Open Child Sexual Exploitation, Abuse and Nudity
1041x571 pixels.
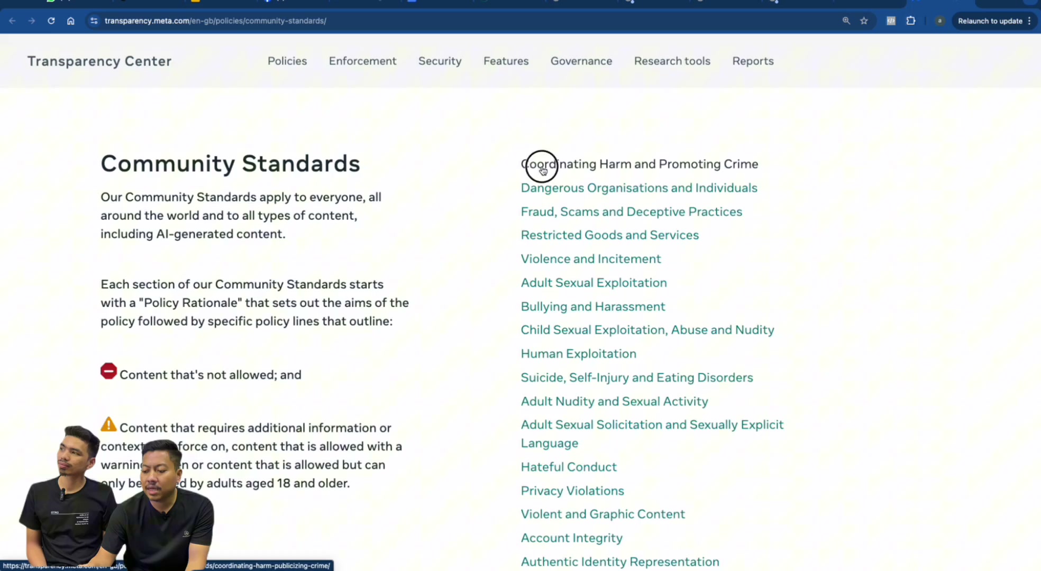(x=647, y=329)
